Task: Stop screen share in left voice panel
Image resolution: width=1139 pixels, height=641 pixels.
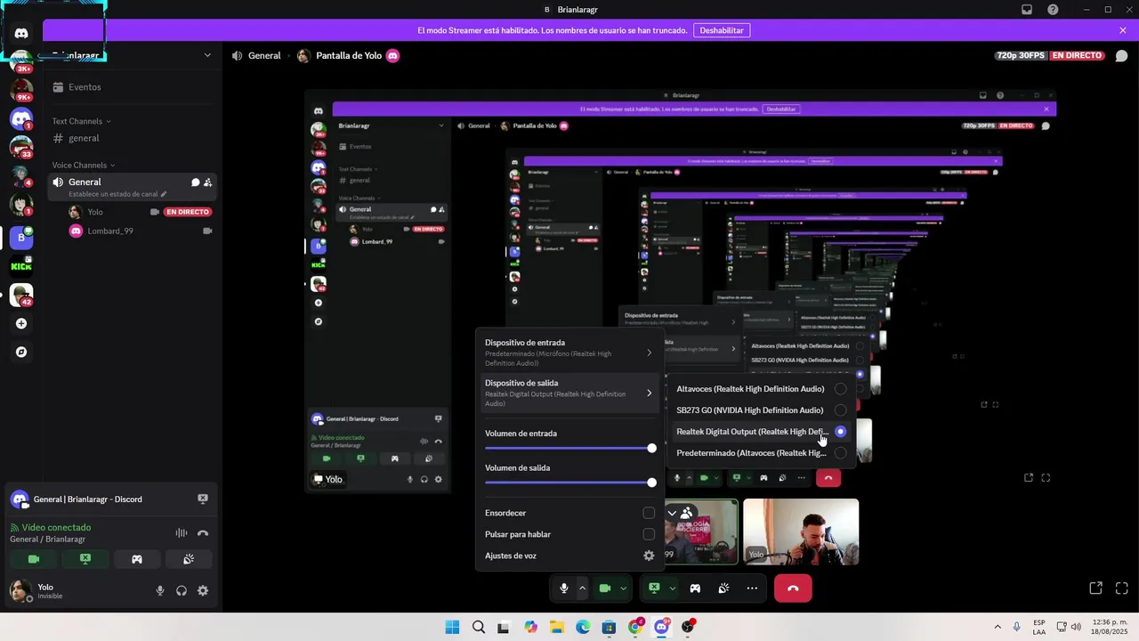Action: tap(85, 559)
